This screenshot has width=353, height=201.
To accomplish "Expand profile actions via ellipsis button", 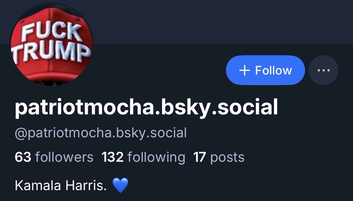I will (x=323, y=70).
